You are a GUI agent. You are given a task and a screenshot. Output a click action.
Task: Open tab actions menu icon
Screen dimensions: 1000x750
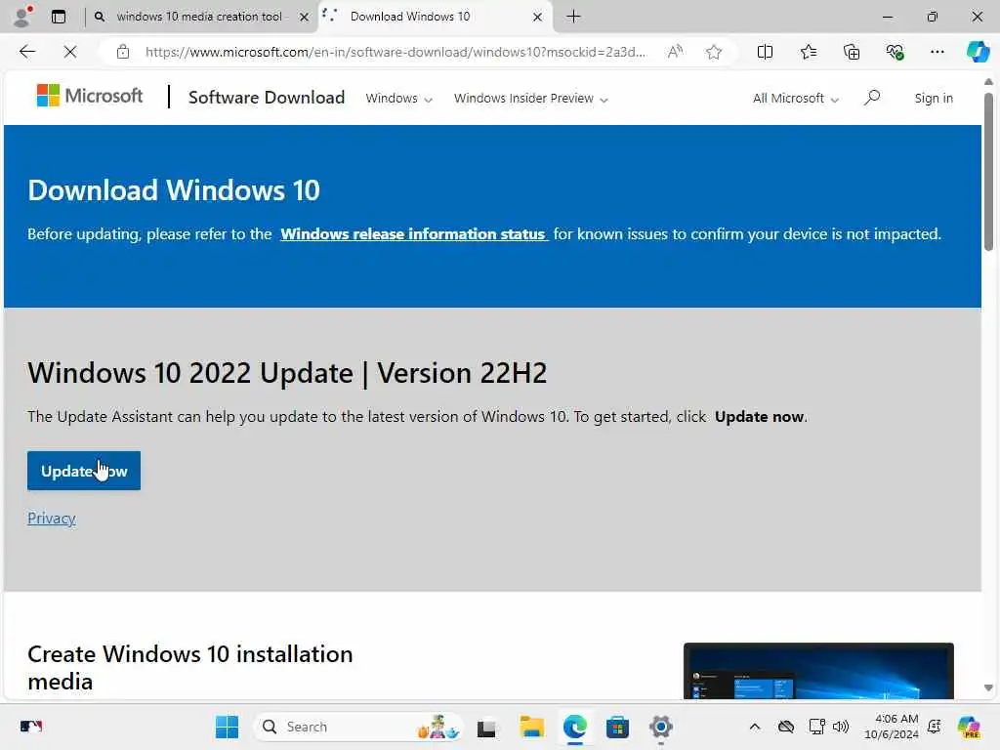pos(59,17)
